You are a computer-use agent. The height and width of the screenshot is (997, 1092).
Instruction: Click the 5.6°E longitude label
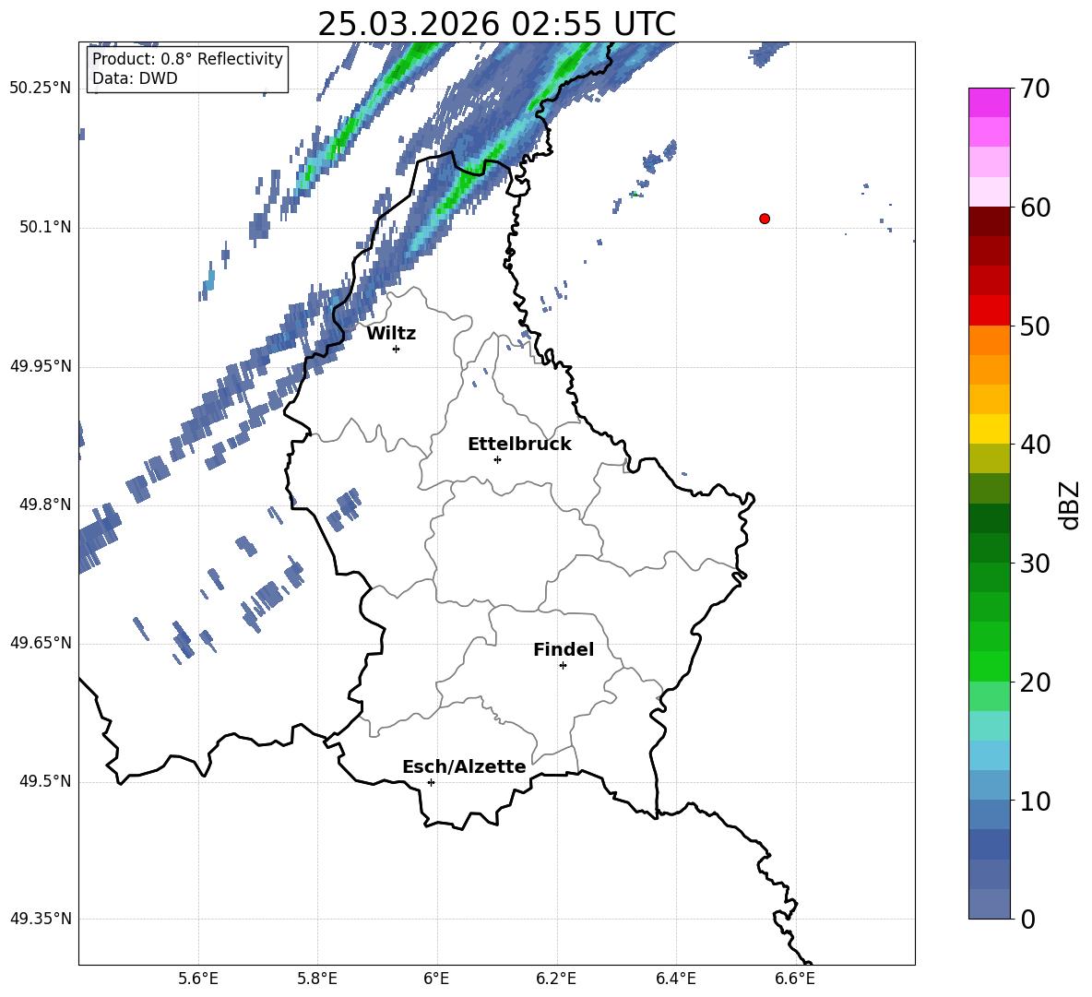(198, 979)
